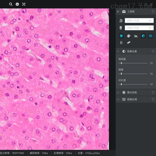
Task: Select the ruler tool icon
Action: pyautogui.click(x=129, y=43)
